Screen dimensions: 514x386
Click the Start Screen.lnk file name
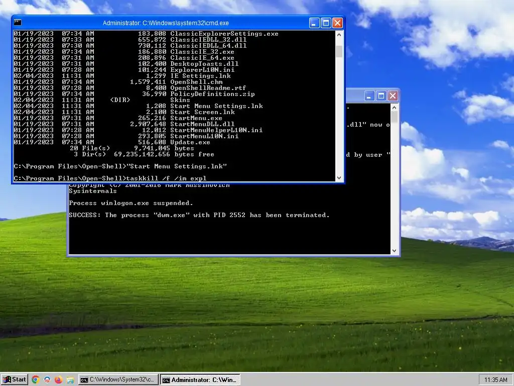[202, 112]
